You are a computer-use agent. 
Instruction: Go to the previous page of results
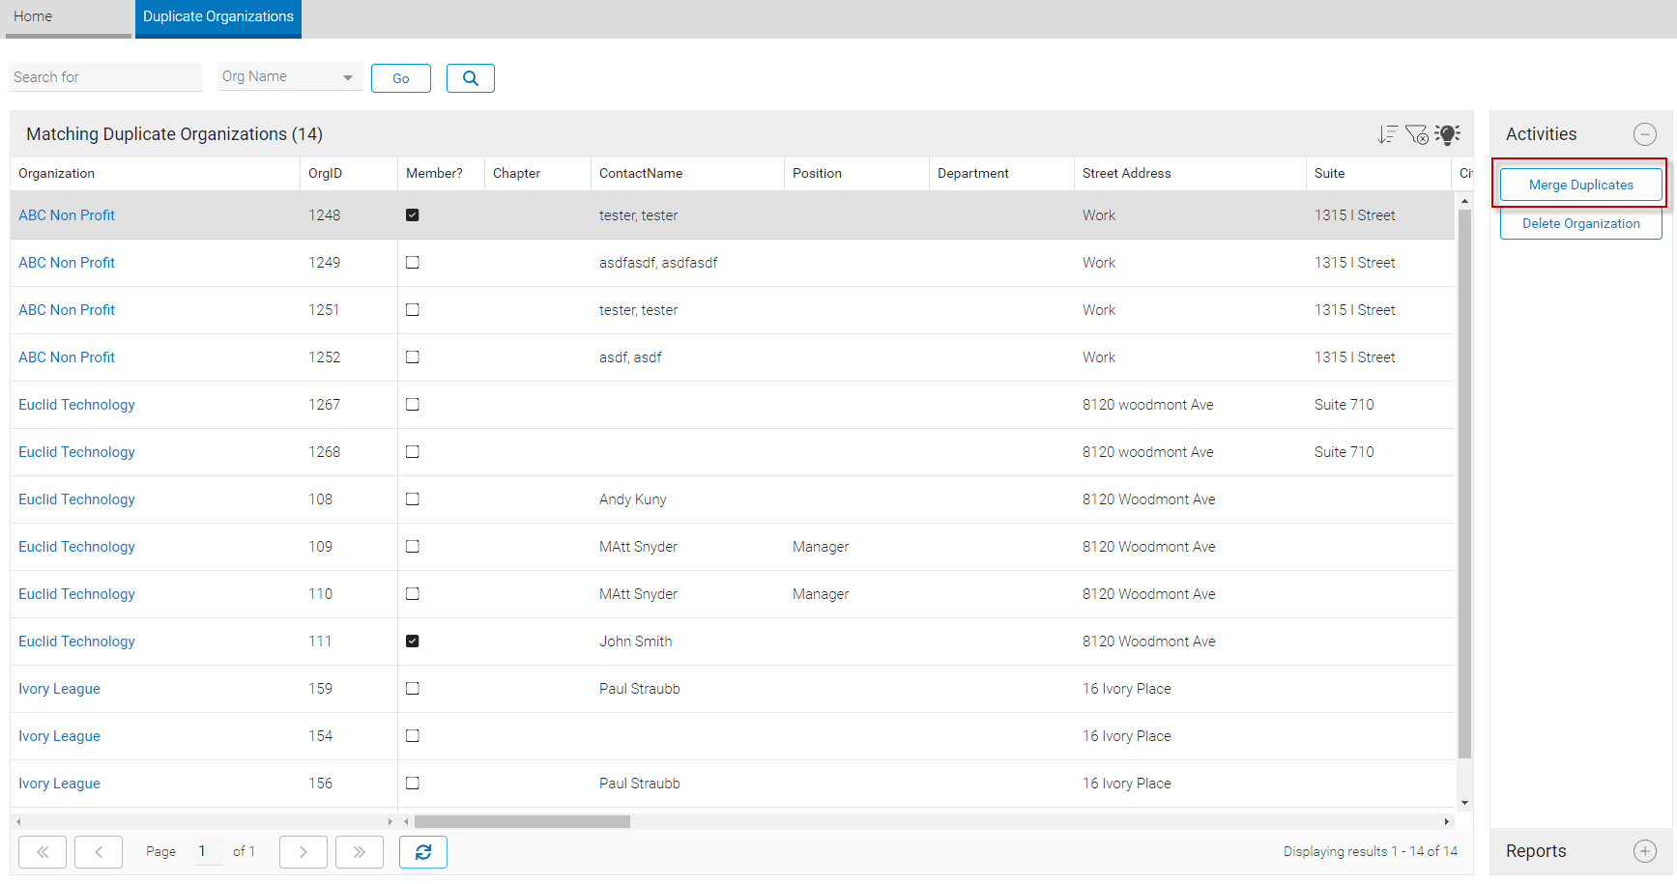pyautogui.click(x=99, y=852)
